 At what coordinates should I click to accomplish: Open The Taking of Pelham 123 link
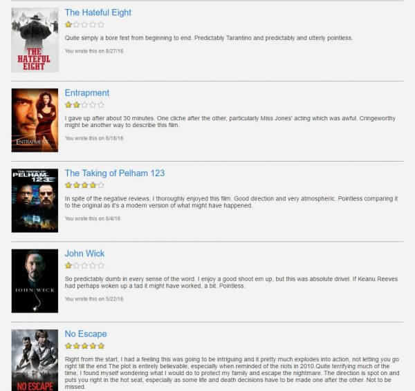pos(115,173)
